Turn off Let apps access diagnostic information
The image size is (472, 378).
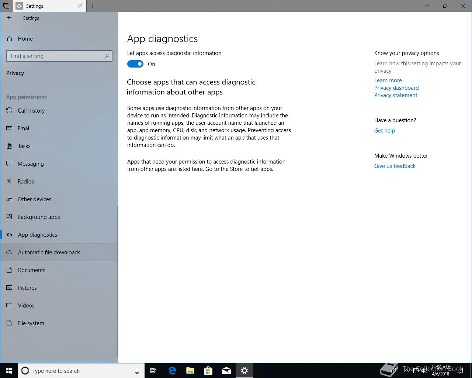[135, 64]
